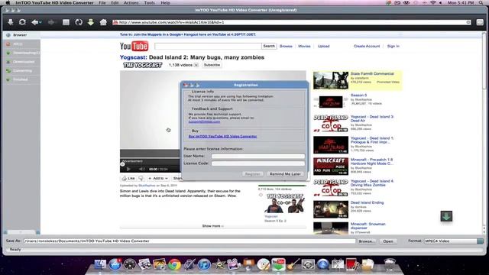Click the button at right end of address bar
The image size is (489, 275).
480,22
